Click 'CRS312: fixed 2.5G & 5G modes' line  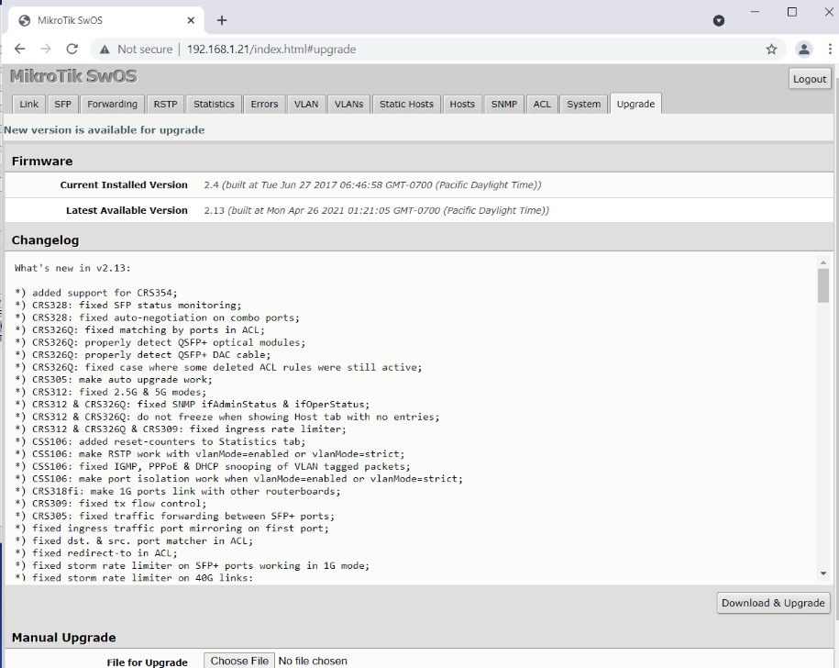[x=110, y=392]
